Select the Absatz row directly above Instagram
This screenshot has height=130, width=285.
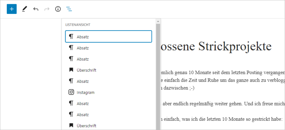[x=109, y=81]
